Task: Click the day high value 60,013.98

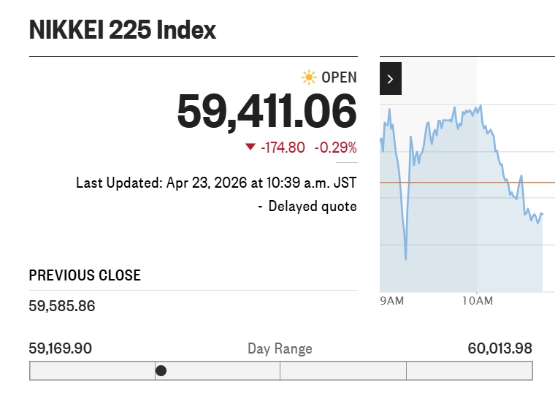Action: (x=499, y=348)
